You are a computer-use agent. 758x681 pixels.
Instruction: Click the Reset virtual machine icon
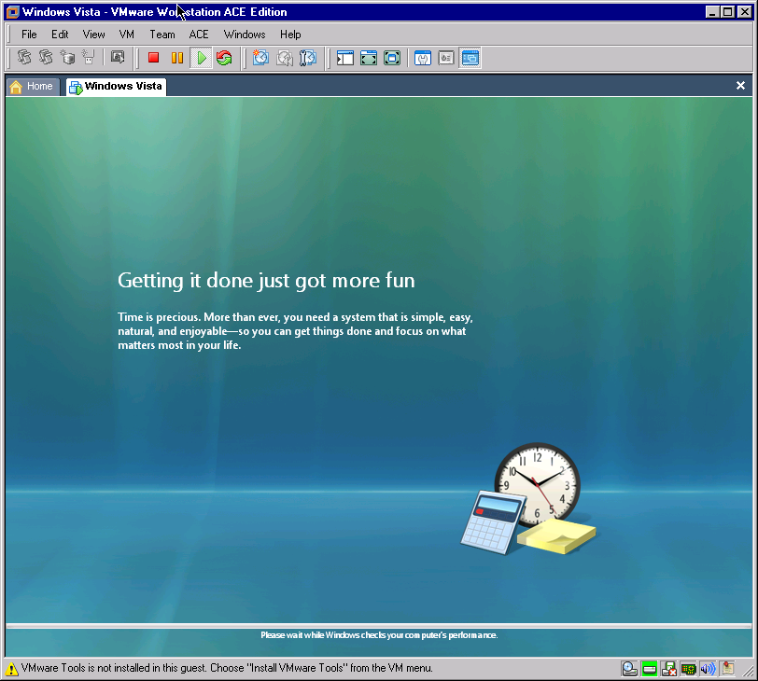[224, 58]
